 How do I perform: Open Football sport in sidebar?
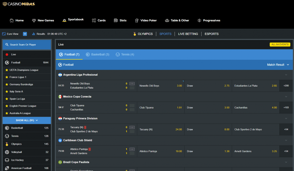(x=27, y=63)
